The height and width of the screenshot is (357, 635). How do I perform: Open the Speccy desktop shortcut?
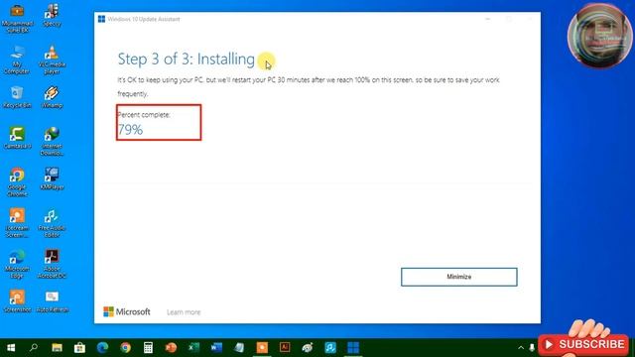[x=52, y=15]
